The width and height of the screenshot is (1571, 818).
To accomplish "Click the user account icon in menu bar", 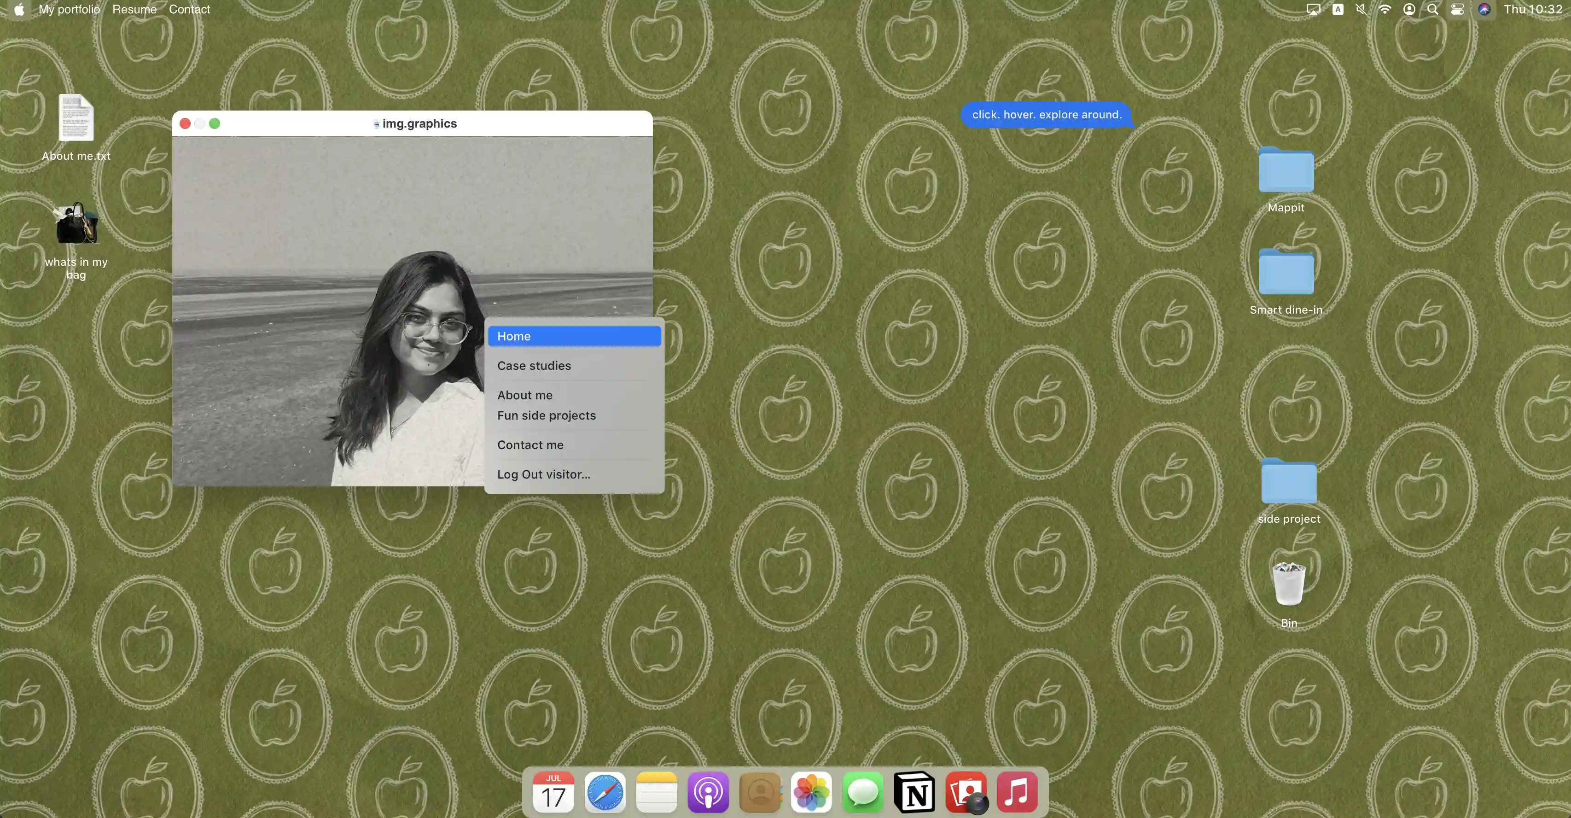I will click(1409, 9).
